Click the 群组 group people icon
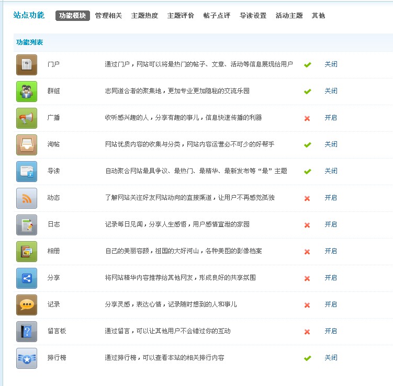 coord(27,92)
